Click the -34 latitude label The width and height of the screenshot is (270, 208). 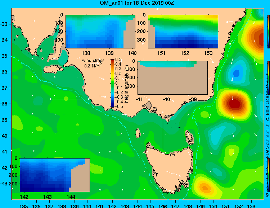point(4,40)
